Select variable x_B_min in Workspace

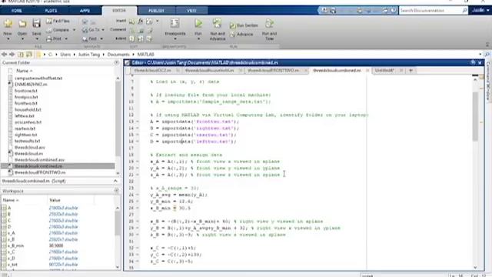pos(15,245)
